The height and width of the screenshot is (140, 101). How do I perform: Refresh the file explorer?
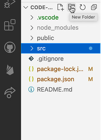(x=83, y=7)
